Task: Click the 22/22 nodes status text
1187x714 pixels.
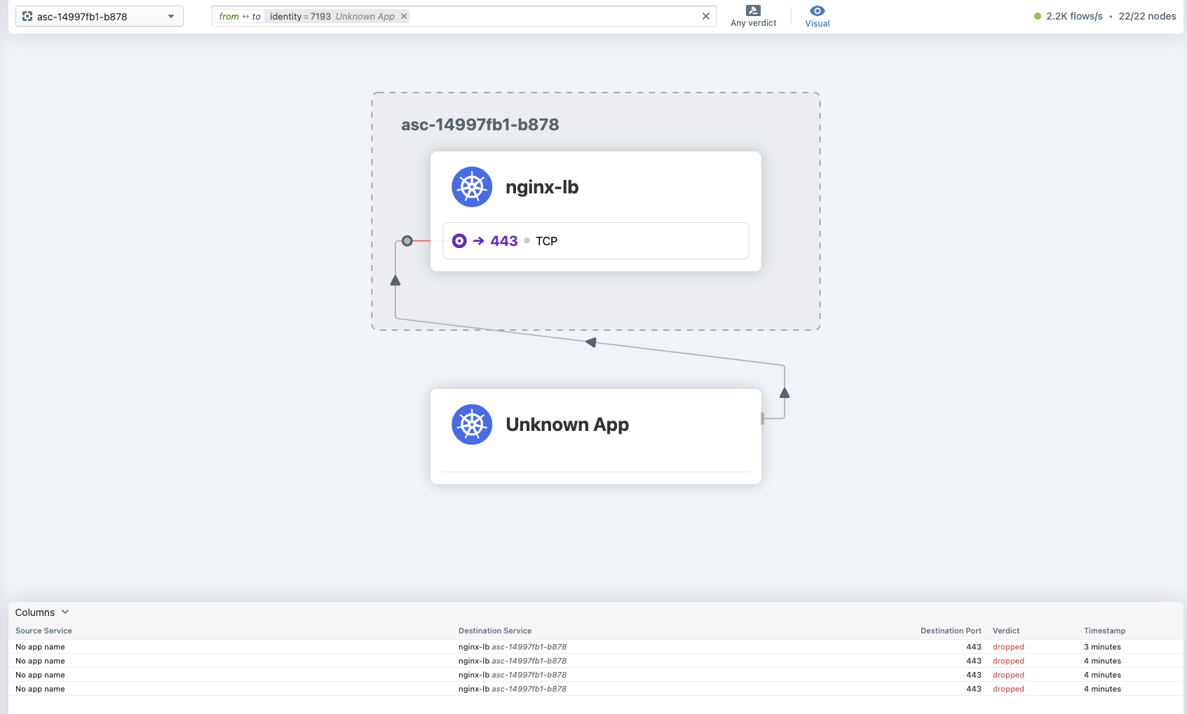Action: [1147, 16]
